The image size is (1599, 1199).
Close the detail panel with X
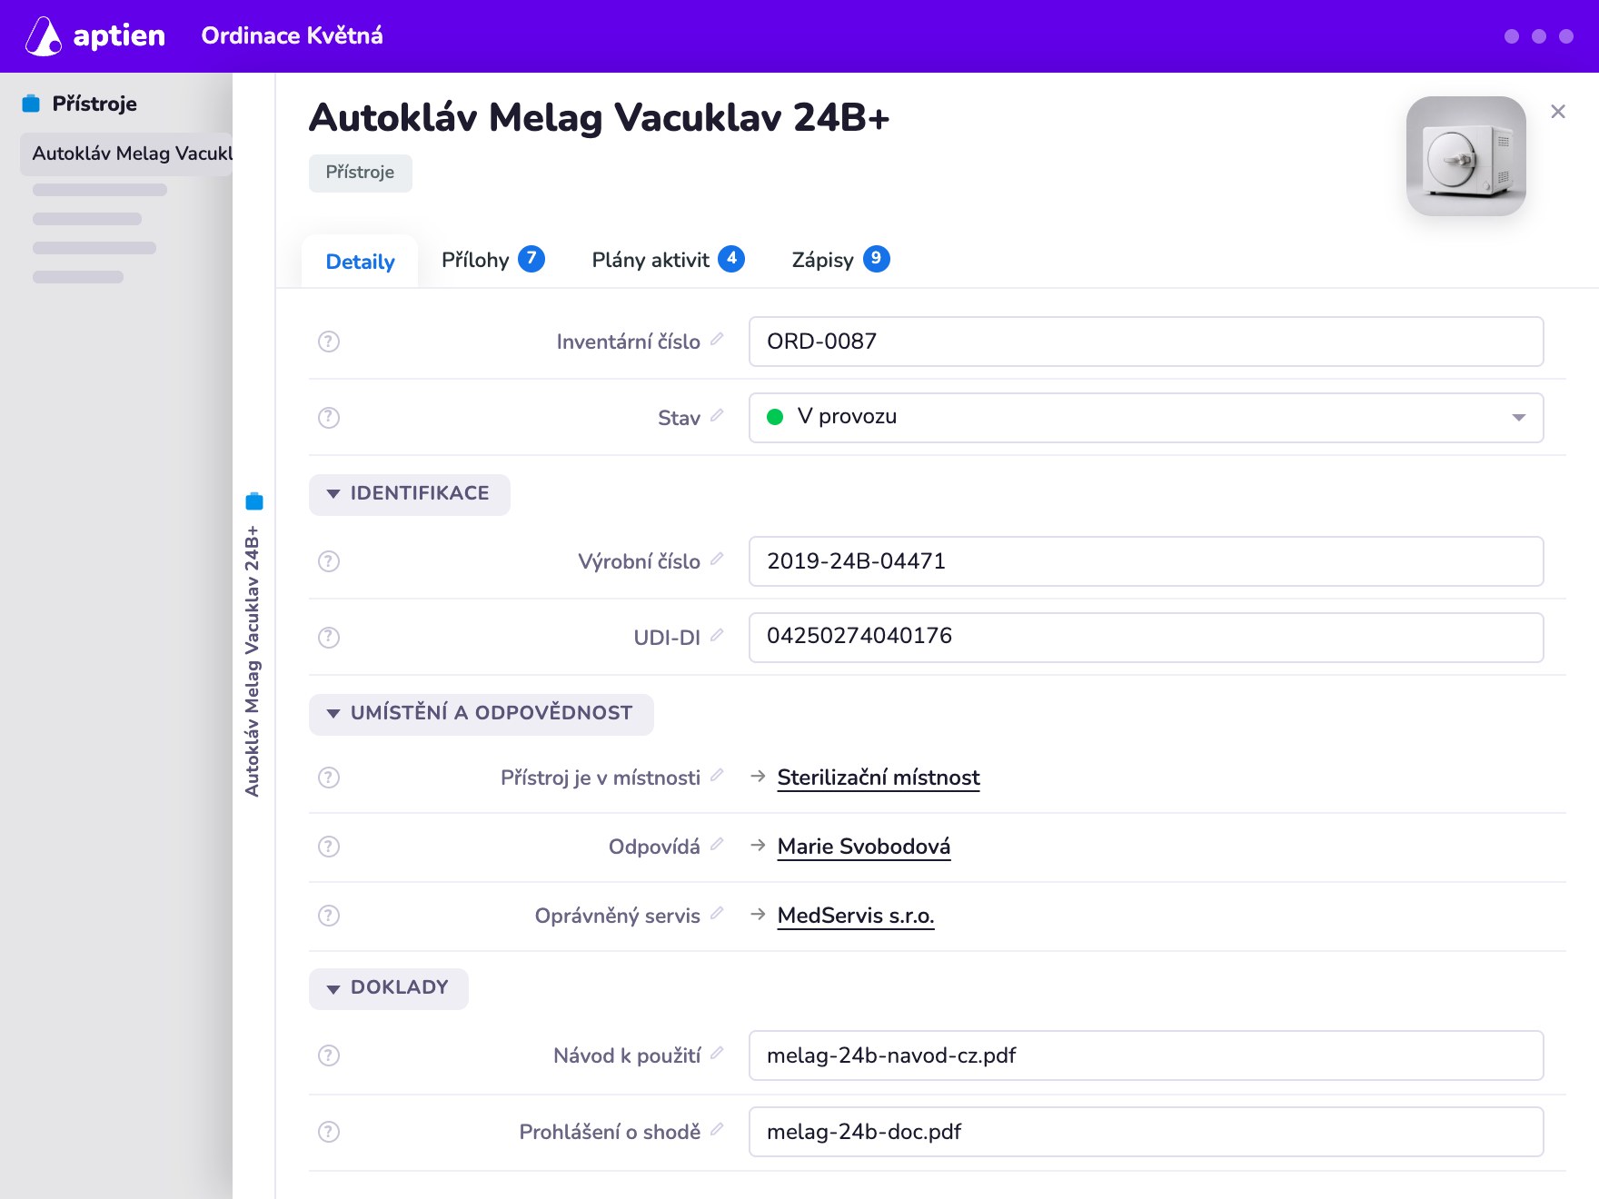(1557, 112)
